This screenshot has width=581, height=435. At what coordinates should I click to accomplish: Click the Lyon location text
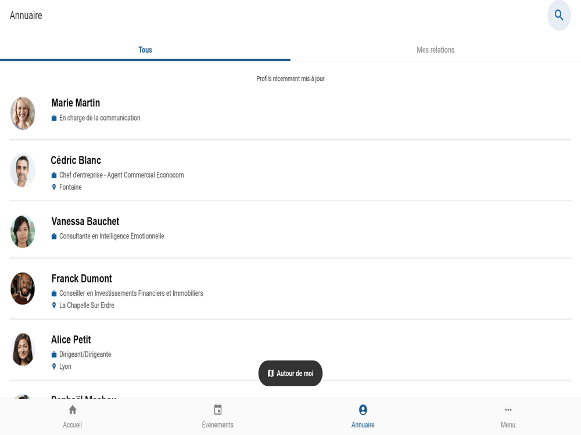(65, 367)
